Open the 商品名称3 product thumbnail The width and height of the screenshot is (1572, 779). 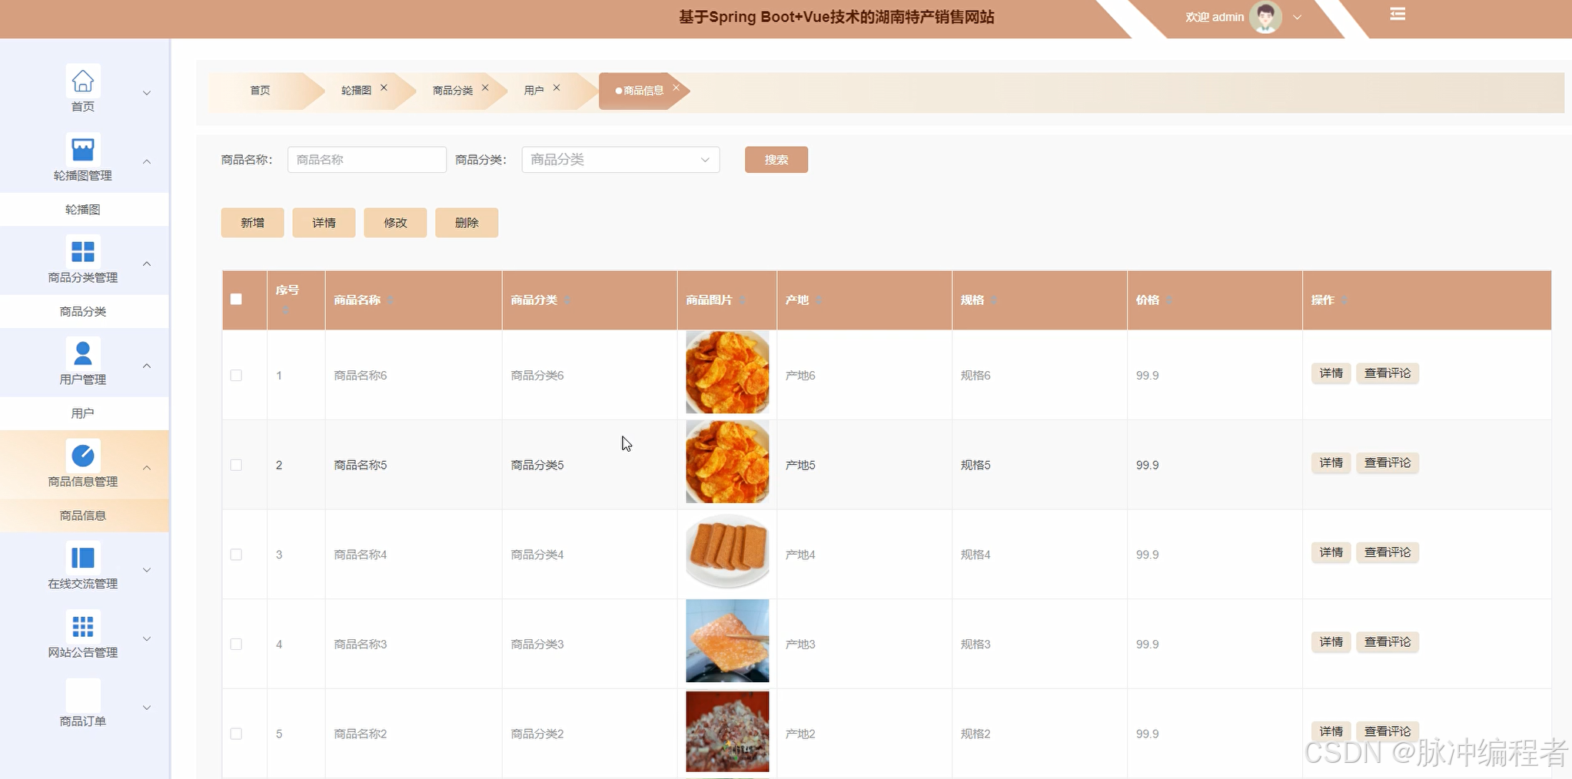click(727, 641)
